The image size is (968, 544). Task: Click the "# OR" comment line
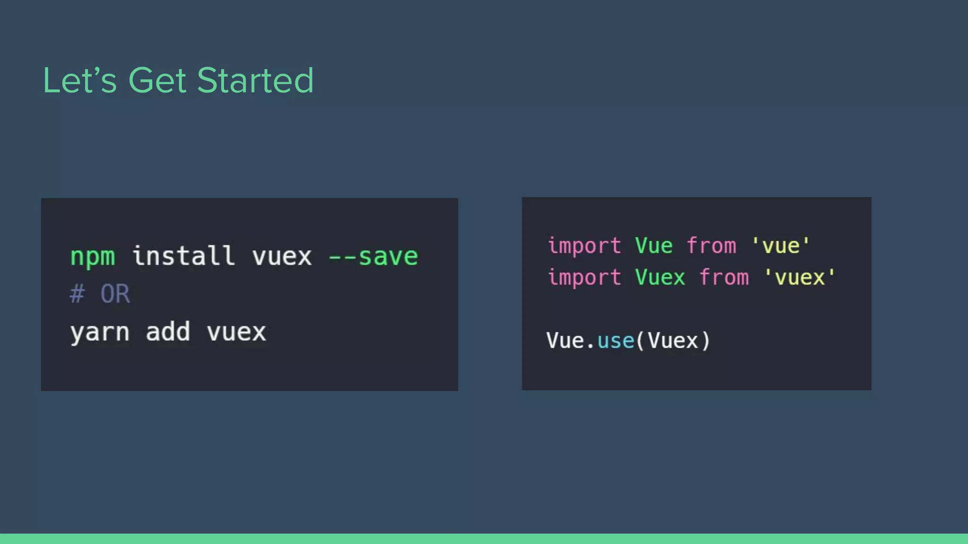(100, 294)
